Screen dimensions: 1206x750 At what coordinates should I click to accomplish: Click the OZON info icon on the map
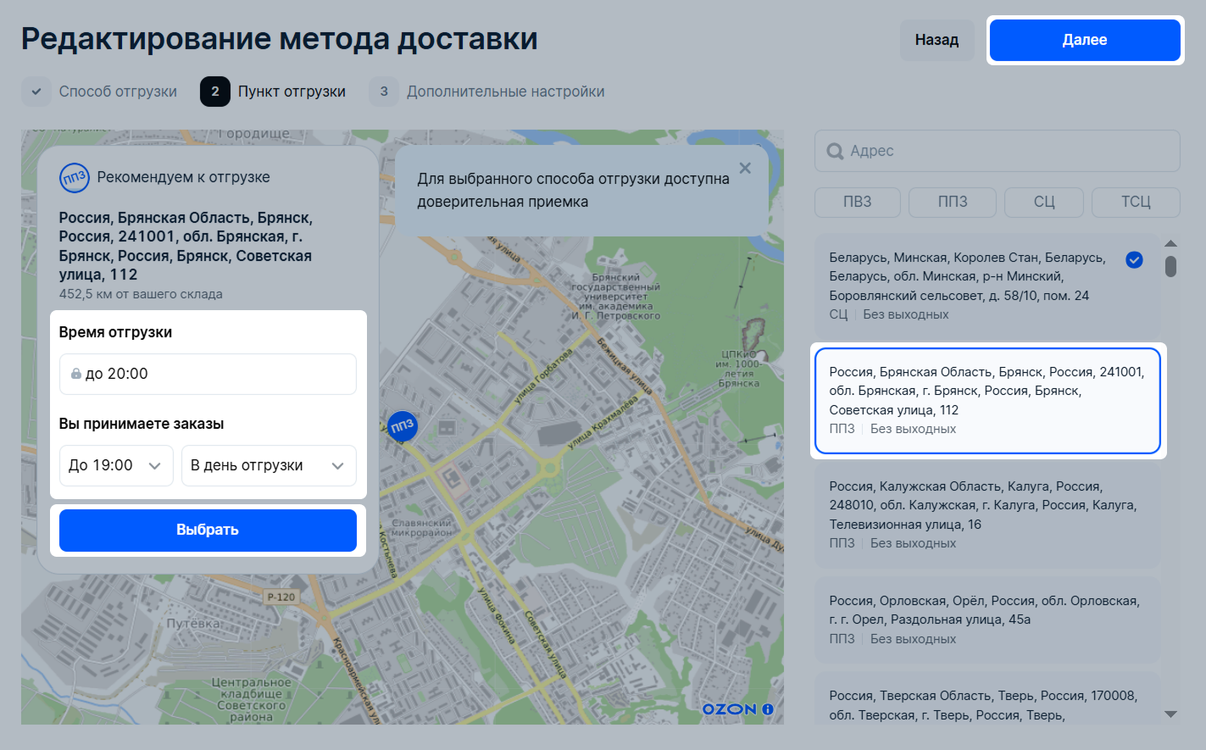tap(768, 709)
